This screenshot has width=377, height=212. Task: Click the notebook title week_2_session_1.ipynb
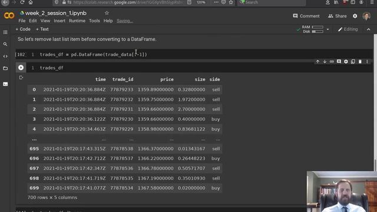click(x=55, y=13)
